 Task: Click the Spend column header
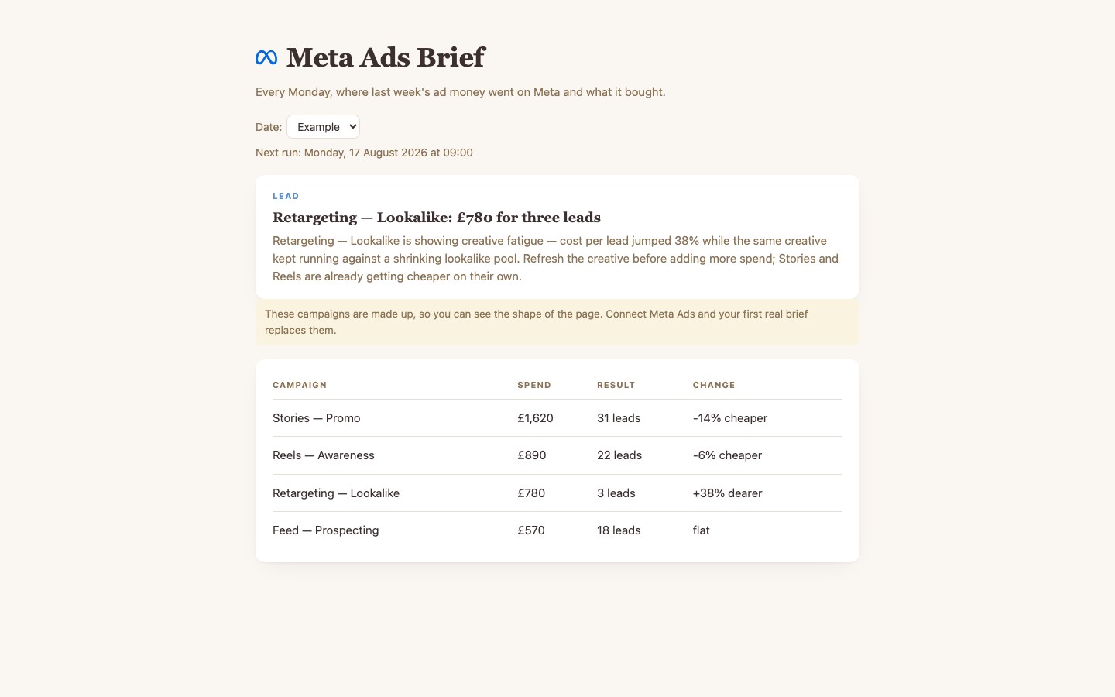534,385
